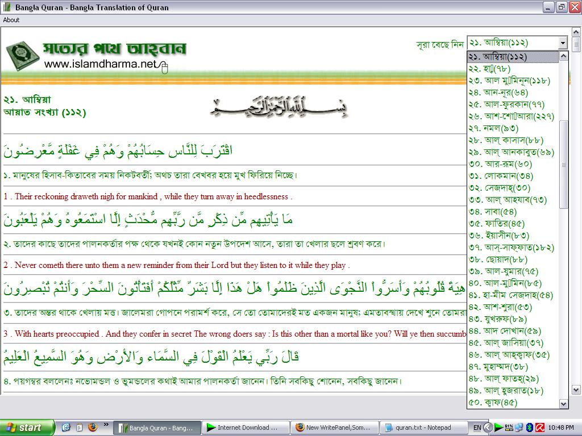
Task: Click the main page scrollbar up arrow
Action: pos(576,32)
